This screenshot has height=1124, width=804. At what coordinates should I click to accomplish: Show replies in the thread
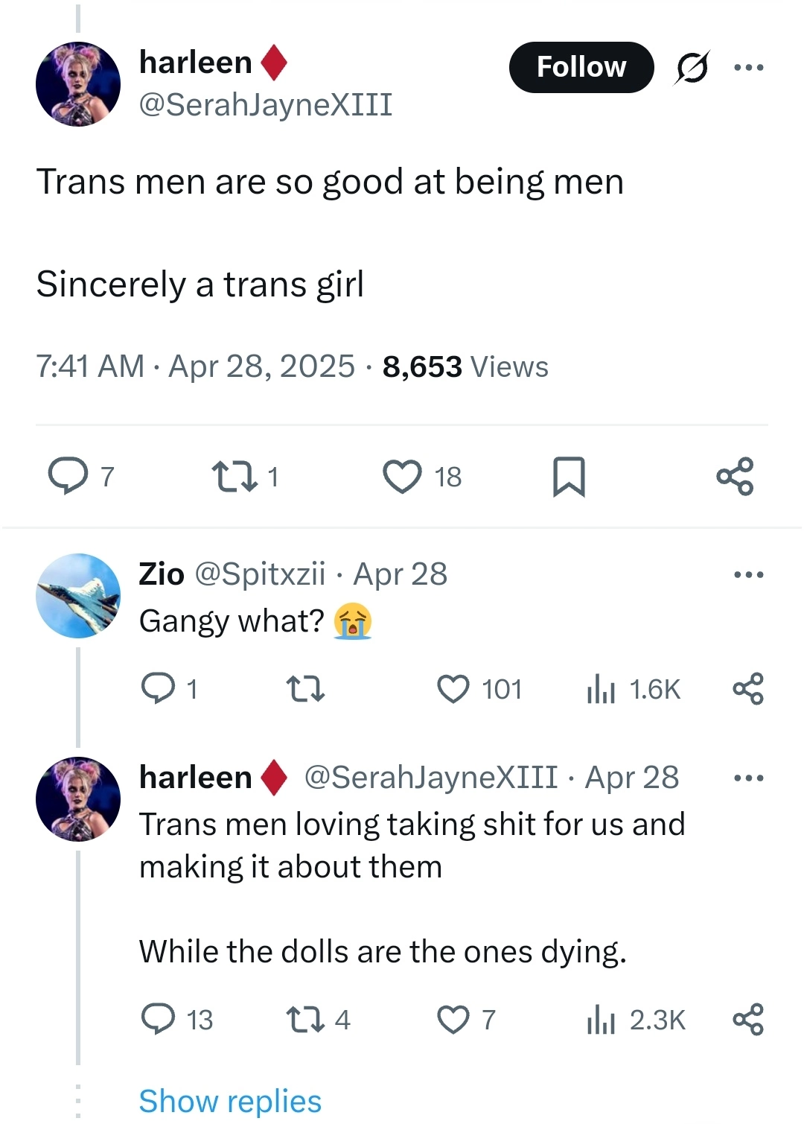pyautogui.click(x=230, y=1101)
